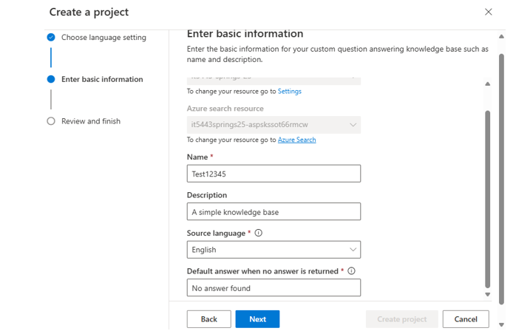The width and height of the screenshot is (516, 331).
Task: Click the Default answer info icon
Action: coord(351,271)
